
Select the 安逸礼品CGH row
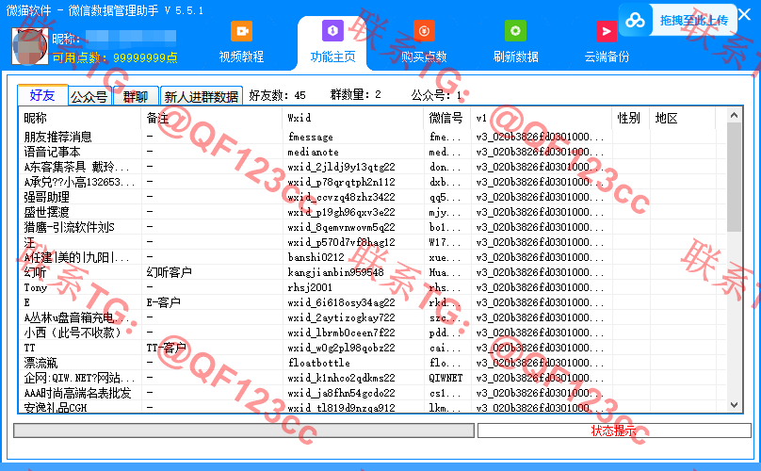tap(373, 407)
